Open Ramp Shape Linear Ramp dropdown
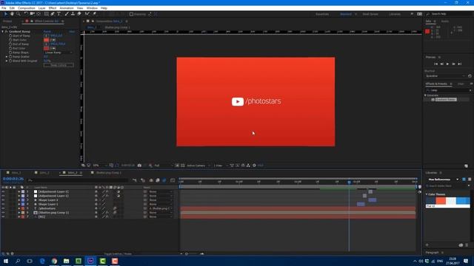This screenshot has height=266, width=474. coord(59,52)
